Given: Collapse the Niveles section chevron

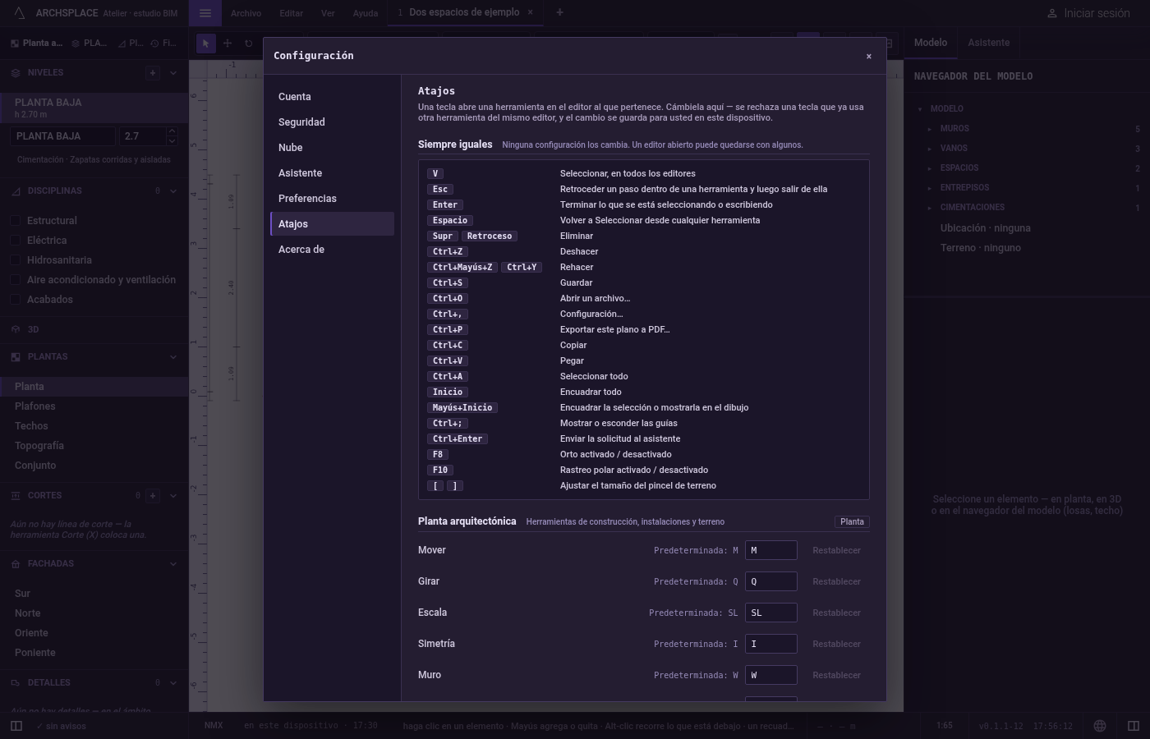Looking at the screenshot, I should (172, 73).
